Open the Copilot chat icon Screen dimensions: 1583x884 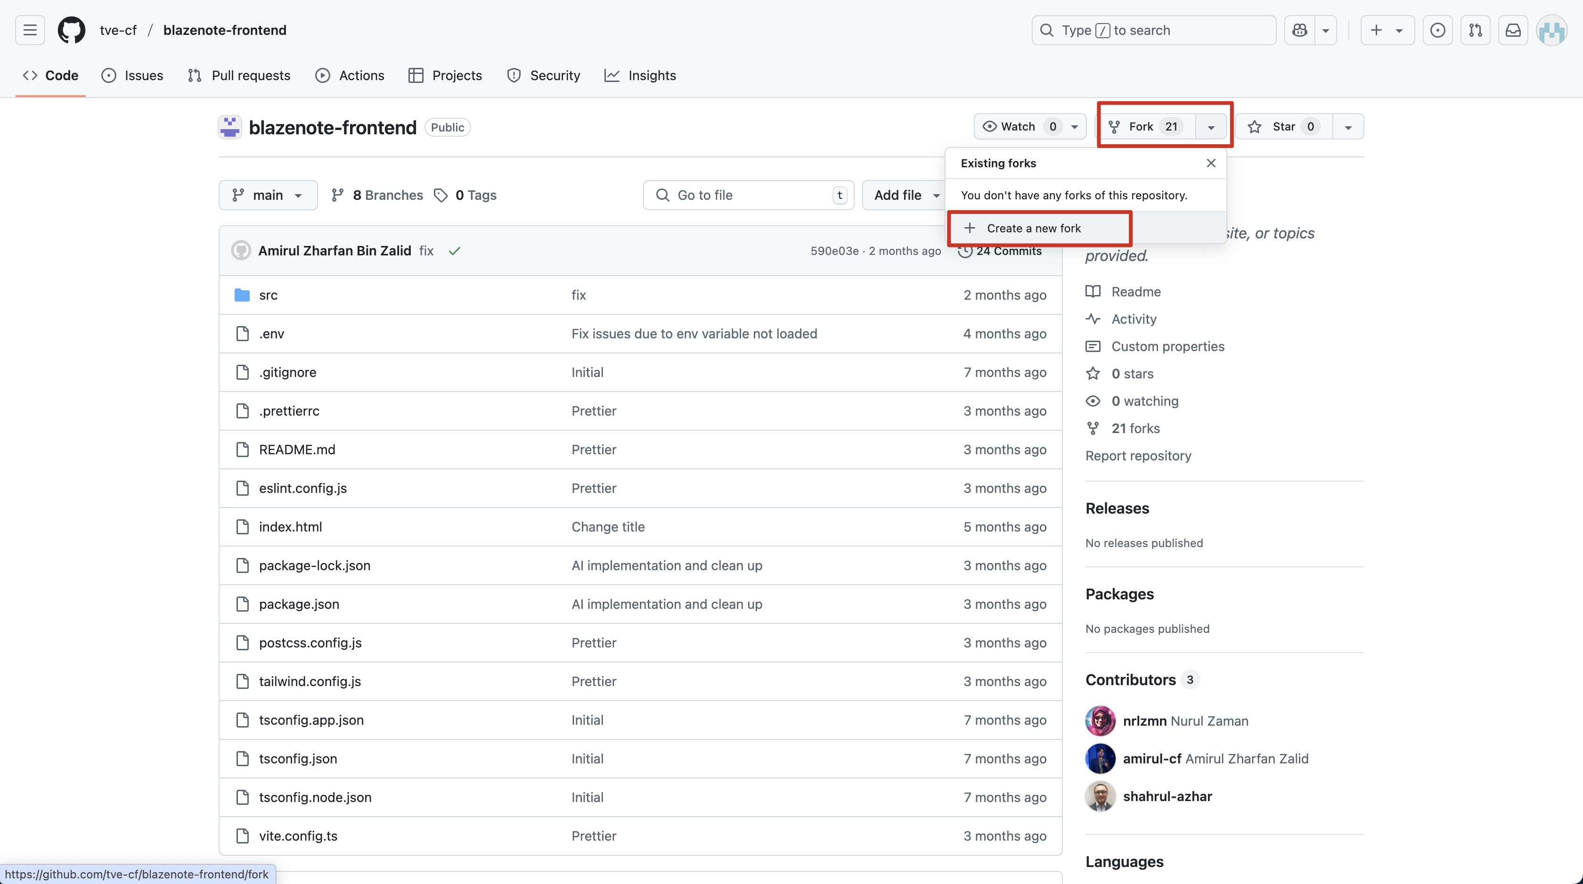[x=1300, y=30]
